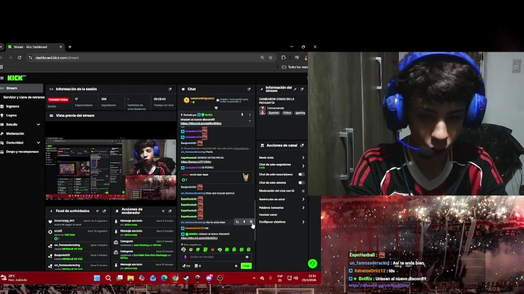The width and height of the screenshot is (524, 294).
Task: Click the stream preview video thumbnail
Action: coord(111,169)
